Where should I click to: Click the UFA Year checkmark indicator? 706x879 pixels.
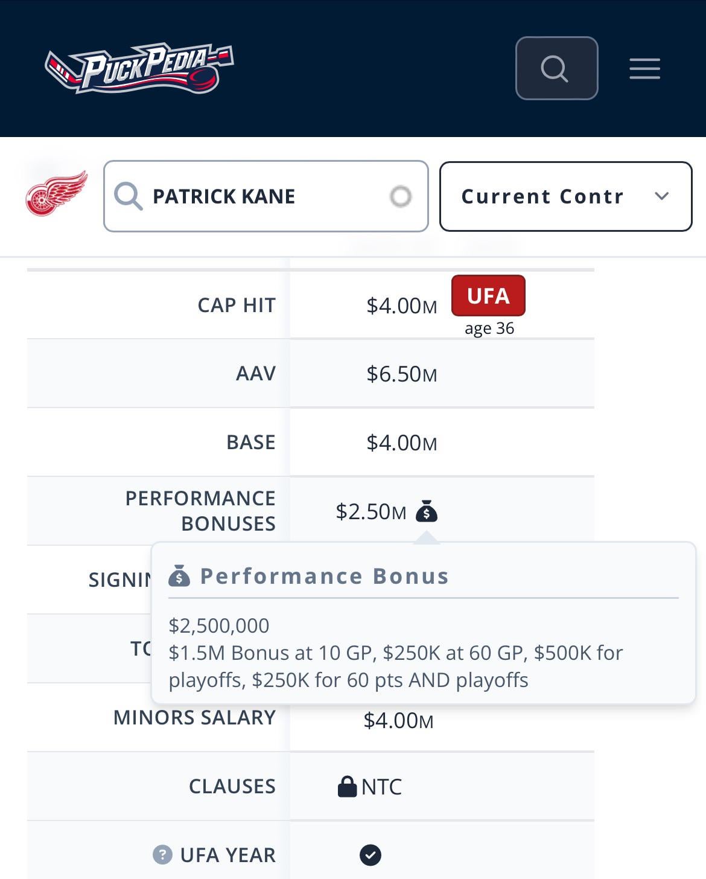(x=370, y=854)
